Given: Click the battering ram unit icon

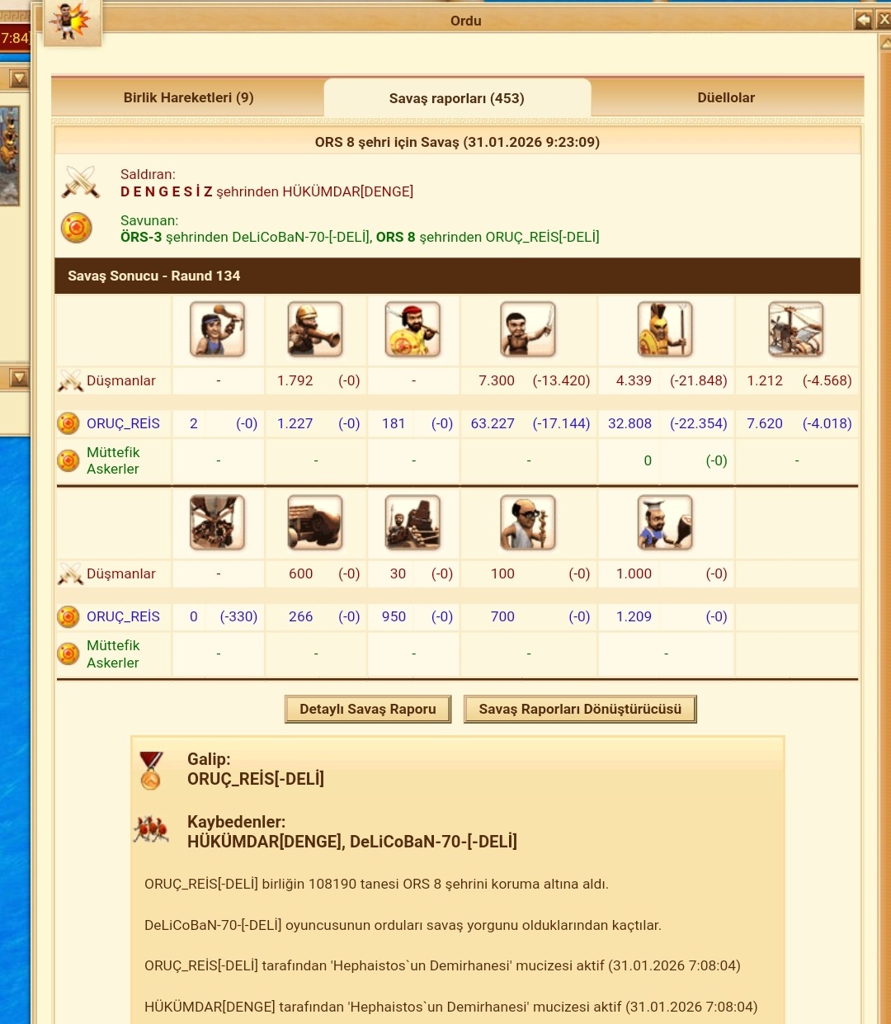Looking at the screenshot, I should 315,522.
